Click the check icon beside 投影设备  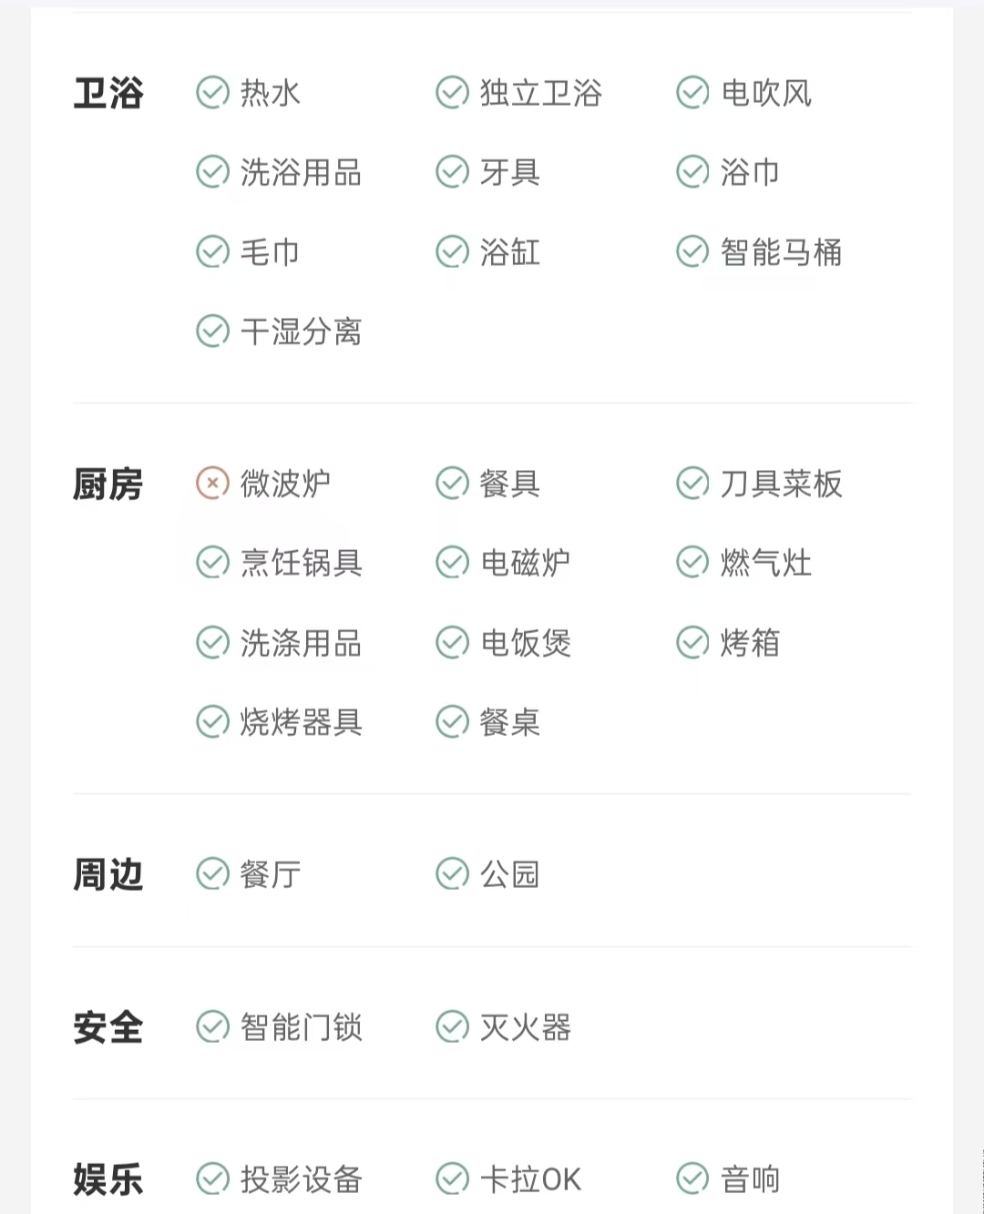coord(212,1178)
